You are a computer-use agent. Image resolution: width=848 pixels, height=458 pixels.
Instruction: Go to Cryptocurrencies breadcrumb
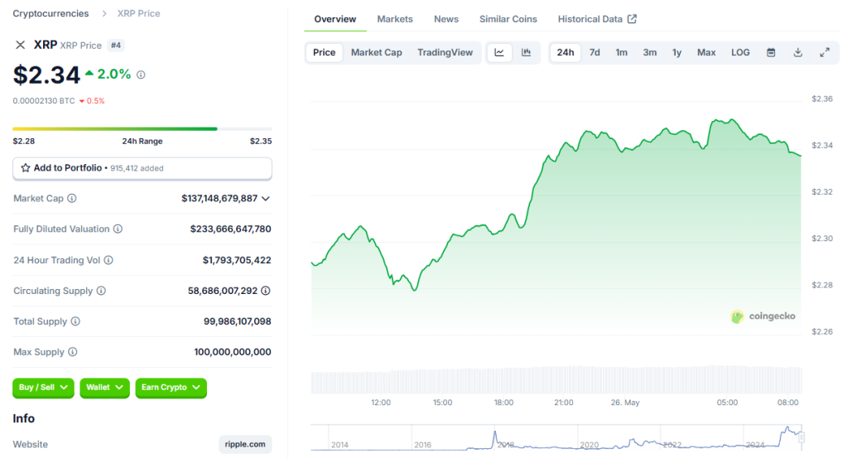tap(51, 13)
